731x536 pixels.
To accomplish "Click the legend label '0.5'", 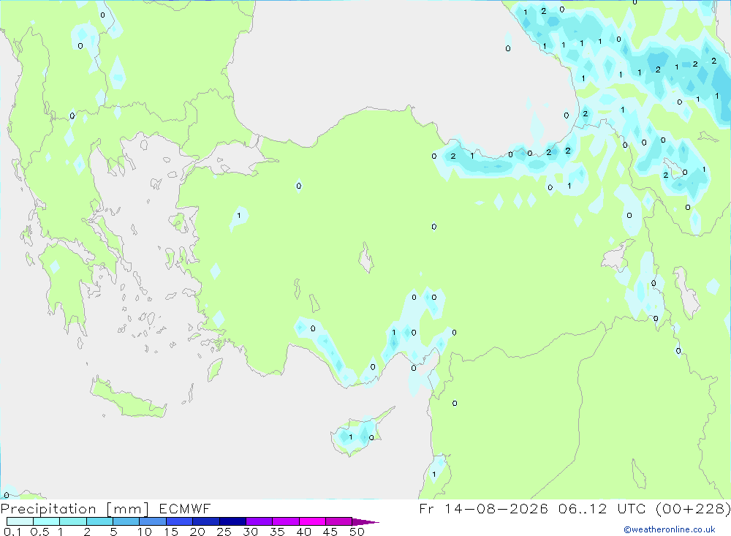I will pos(39,532).
